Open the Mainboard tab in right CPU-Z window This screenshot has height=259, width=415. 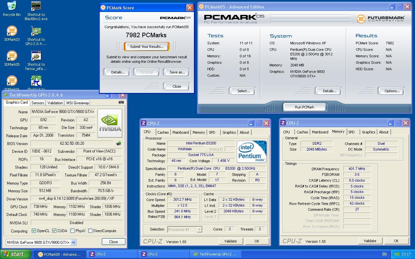click(x=320, y=132)
